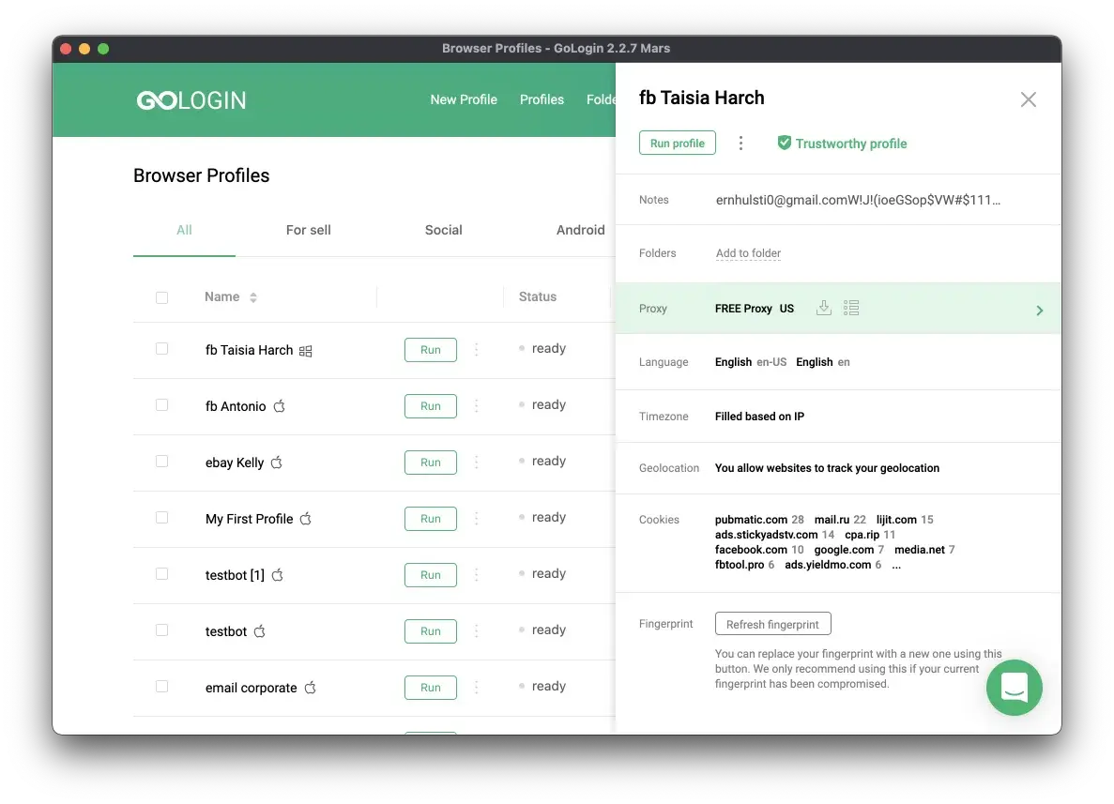This screenshot has width=1114, height=804.
Task: Run the testbot [1] profile
Action: tap(431, 574)
